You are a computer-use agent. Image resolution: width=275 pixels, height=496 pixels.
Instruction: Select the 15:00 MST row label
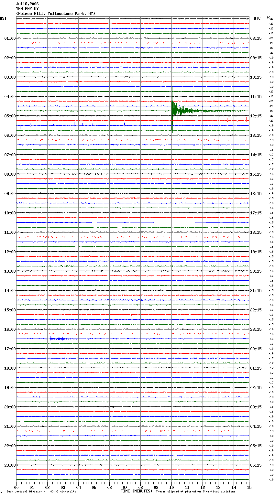pos(10,310)
